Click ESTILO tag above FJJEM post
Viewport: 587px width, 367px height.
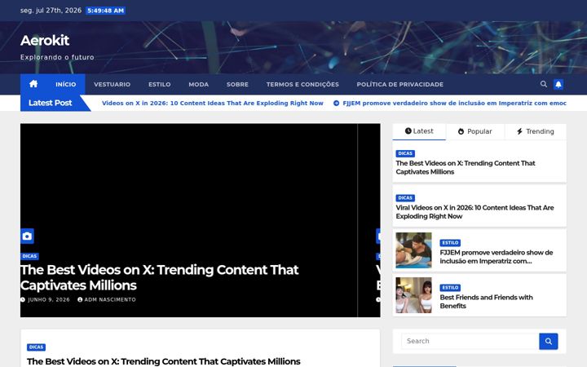[450, 243]
